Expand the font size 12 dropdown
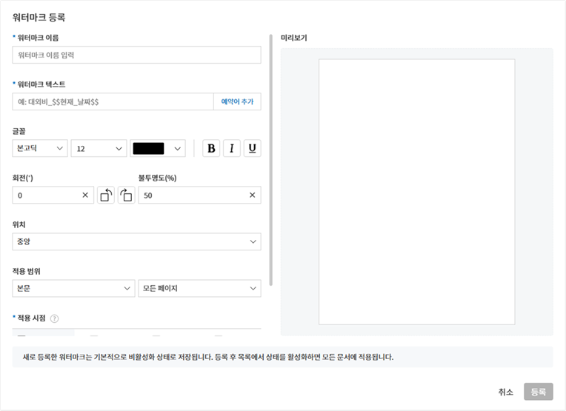Image resolution: width=566 pixels, height=411 pixels. coord(99,149)
